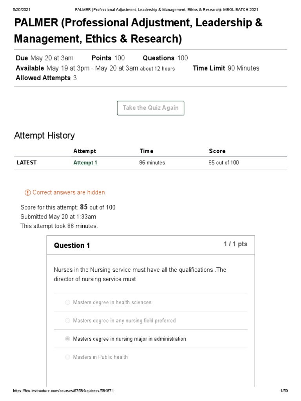The width and height of the screenshot is (301, 401).
Task: Click the 1 / 1 pts score label
Action: [236, 244]
